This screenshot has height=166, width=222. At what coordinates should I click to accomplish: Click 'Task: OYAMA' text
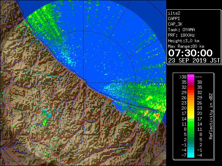pos(181,30)
